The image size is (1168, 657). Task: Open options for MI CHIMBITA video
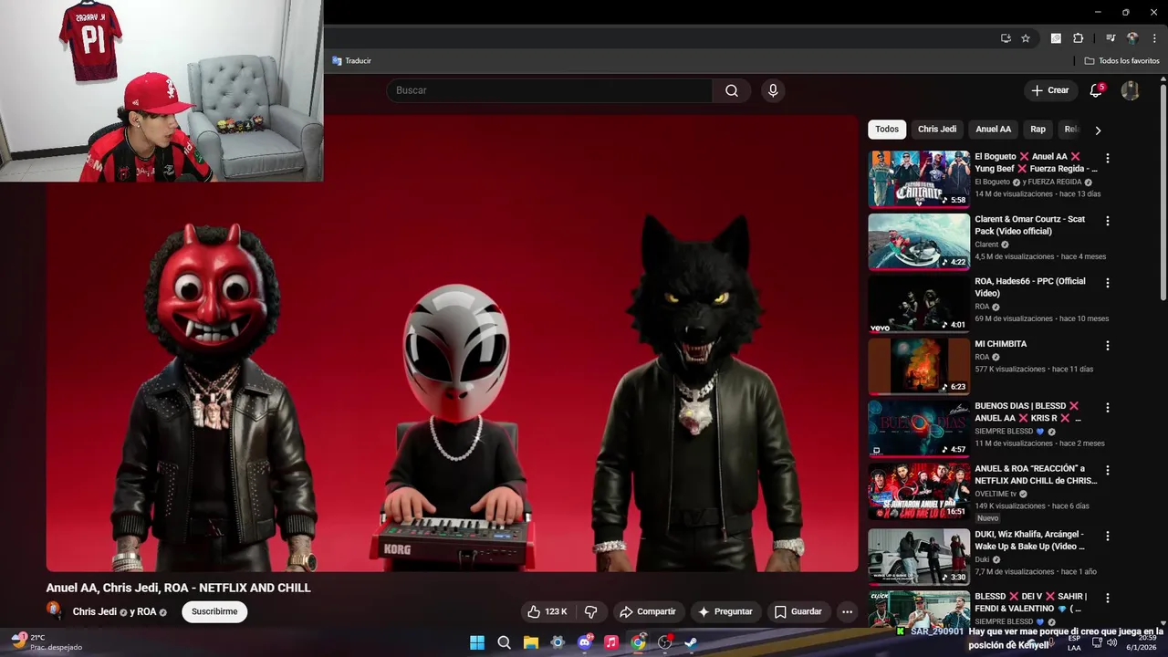pos(1108,346)
